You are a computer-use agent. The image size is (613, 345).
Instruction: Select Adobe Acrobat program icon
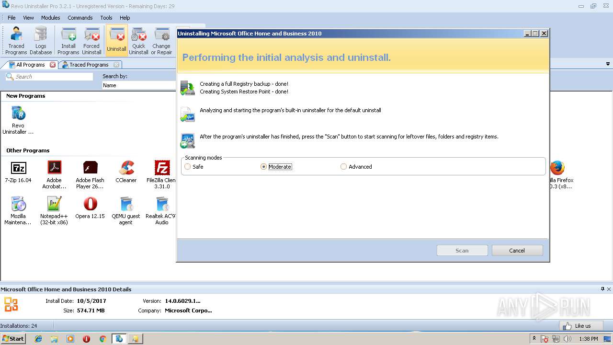(54, 175)
